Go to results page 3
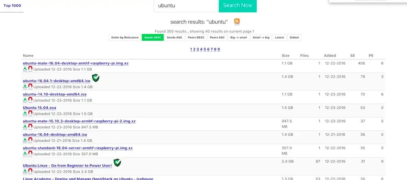 click(x=198, y=49)
